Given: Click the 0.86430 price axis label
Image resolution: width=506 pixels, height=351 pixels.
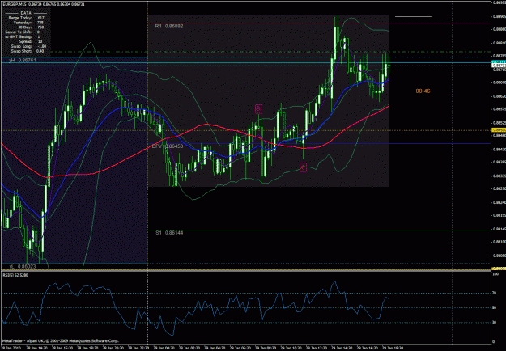Looking at the screenshot, I should [x=500, y=150].
